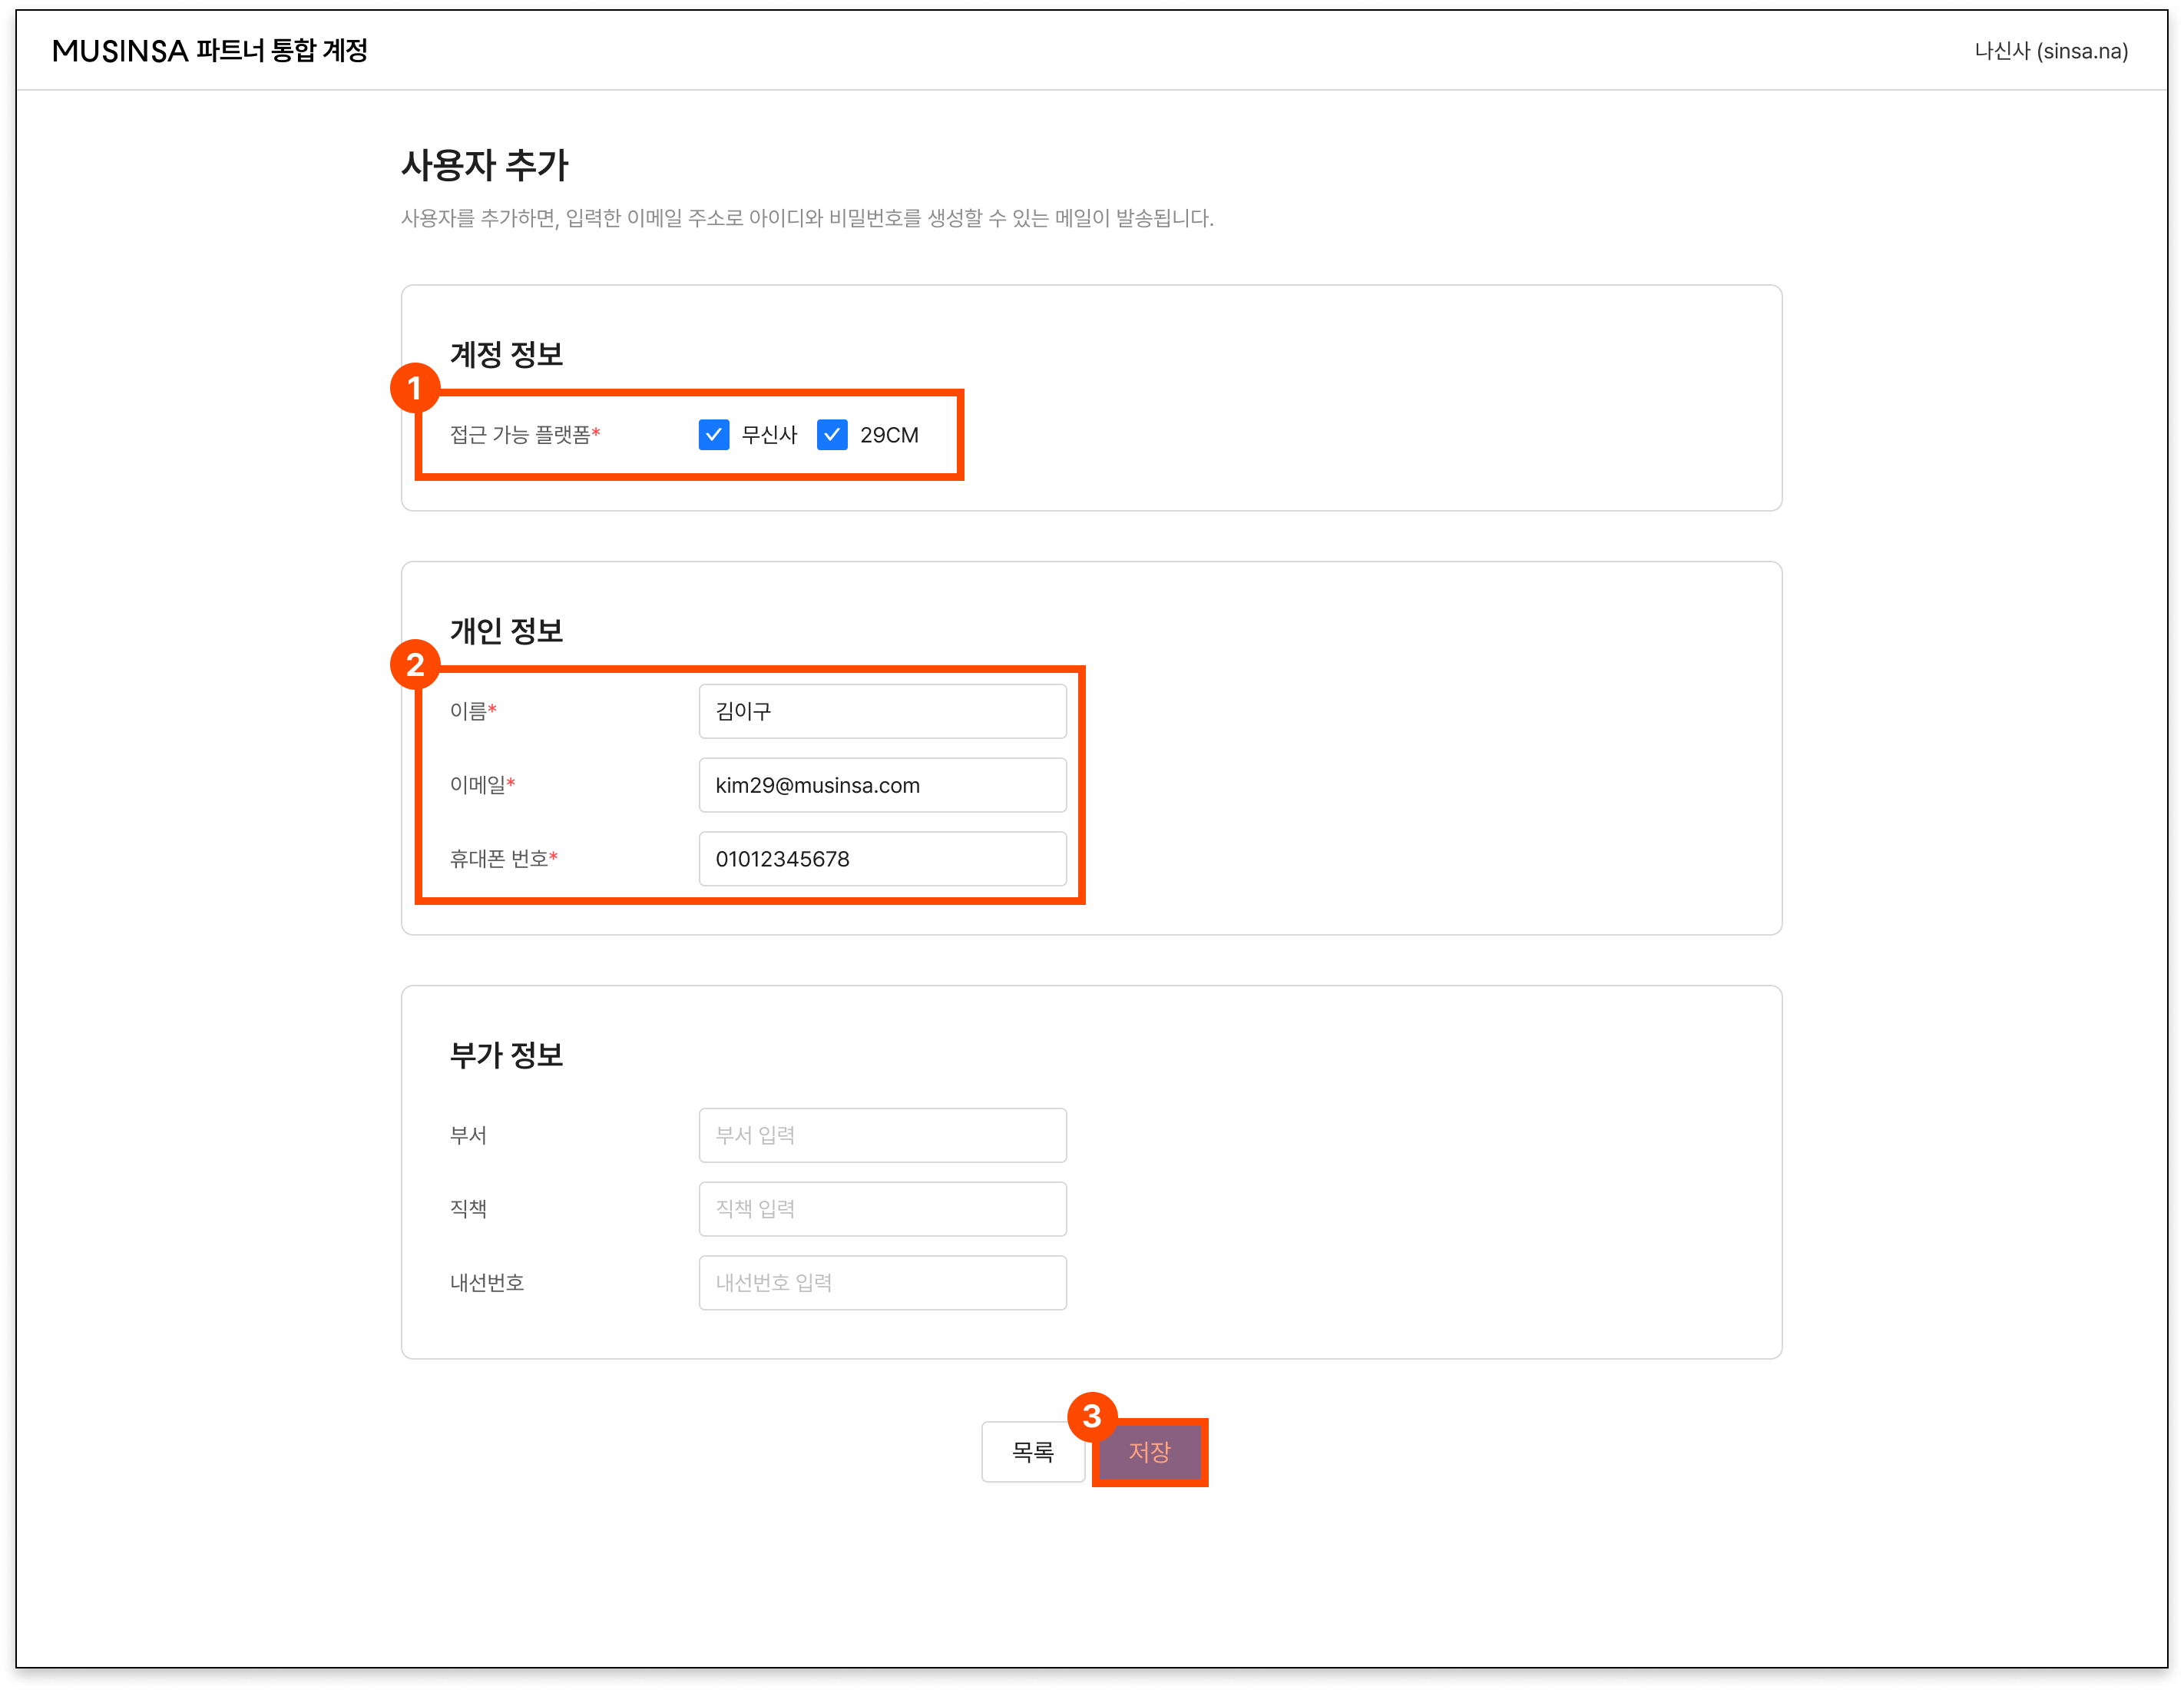Uncheck the 29CM platform checkbox

coord(831,434)
